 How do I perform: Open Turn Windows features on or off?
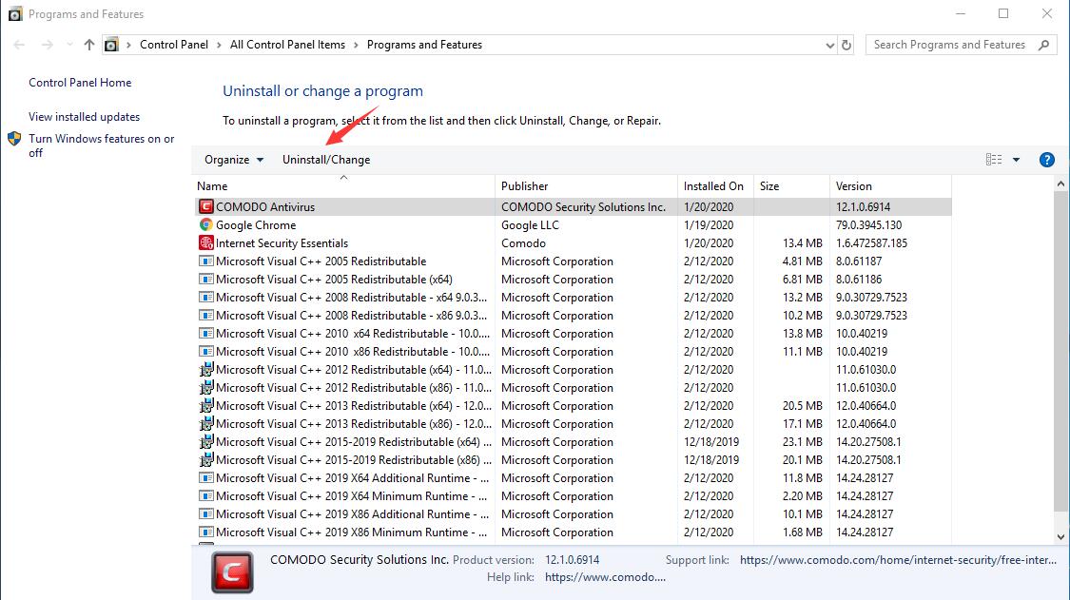pos(101,145)
